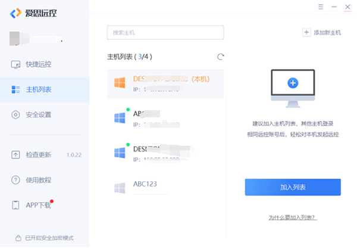Viewport: 357px width, 251px height.
Task: Select 检查更新 to check for updates
Action: 38,155
